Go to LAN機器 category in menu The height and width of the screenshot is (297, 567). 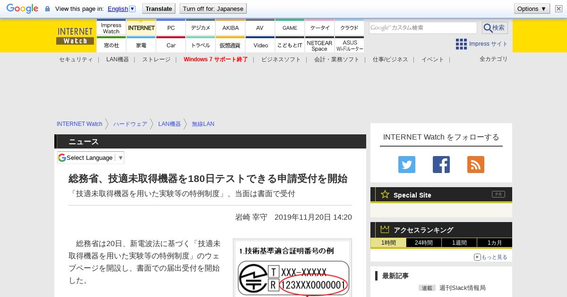point(117,59)
